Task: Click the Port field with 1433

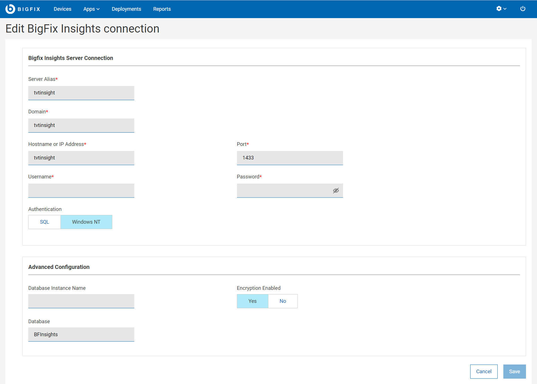Action: pos(290,158)
